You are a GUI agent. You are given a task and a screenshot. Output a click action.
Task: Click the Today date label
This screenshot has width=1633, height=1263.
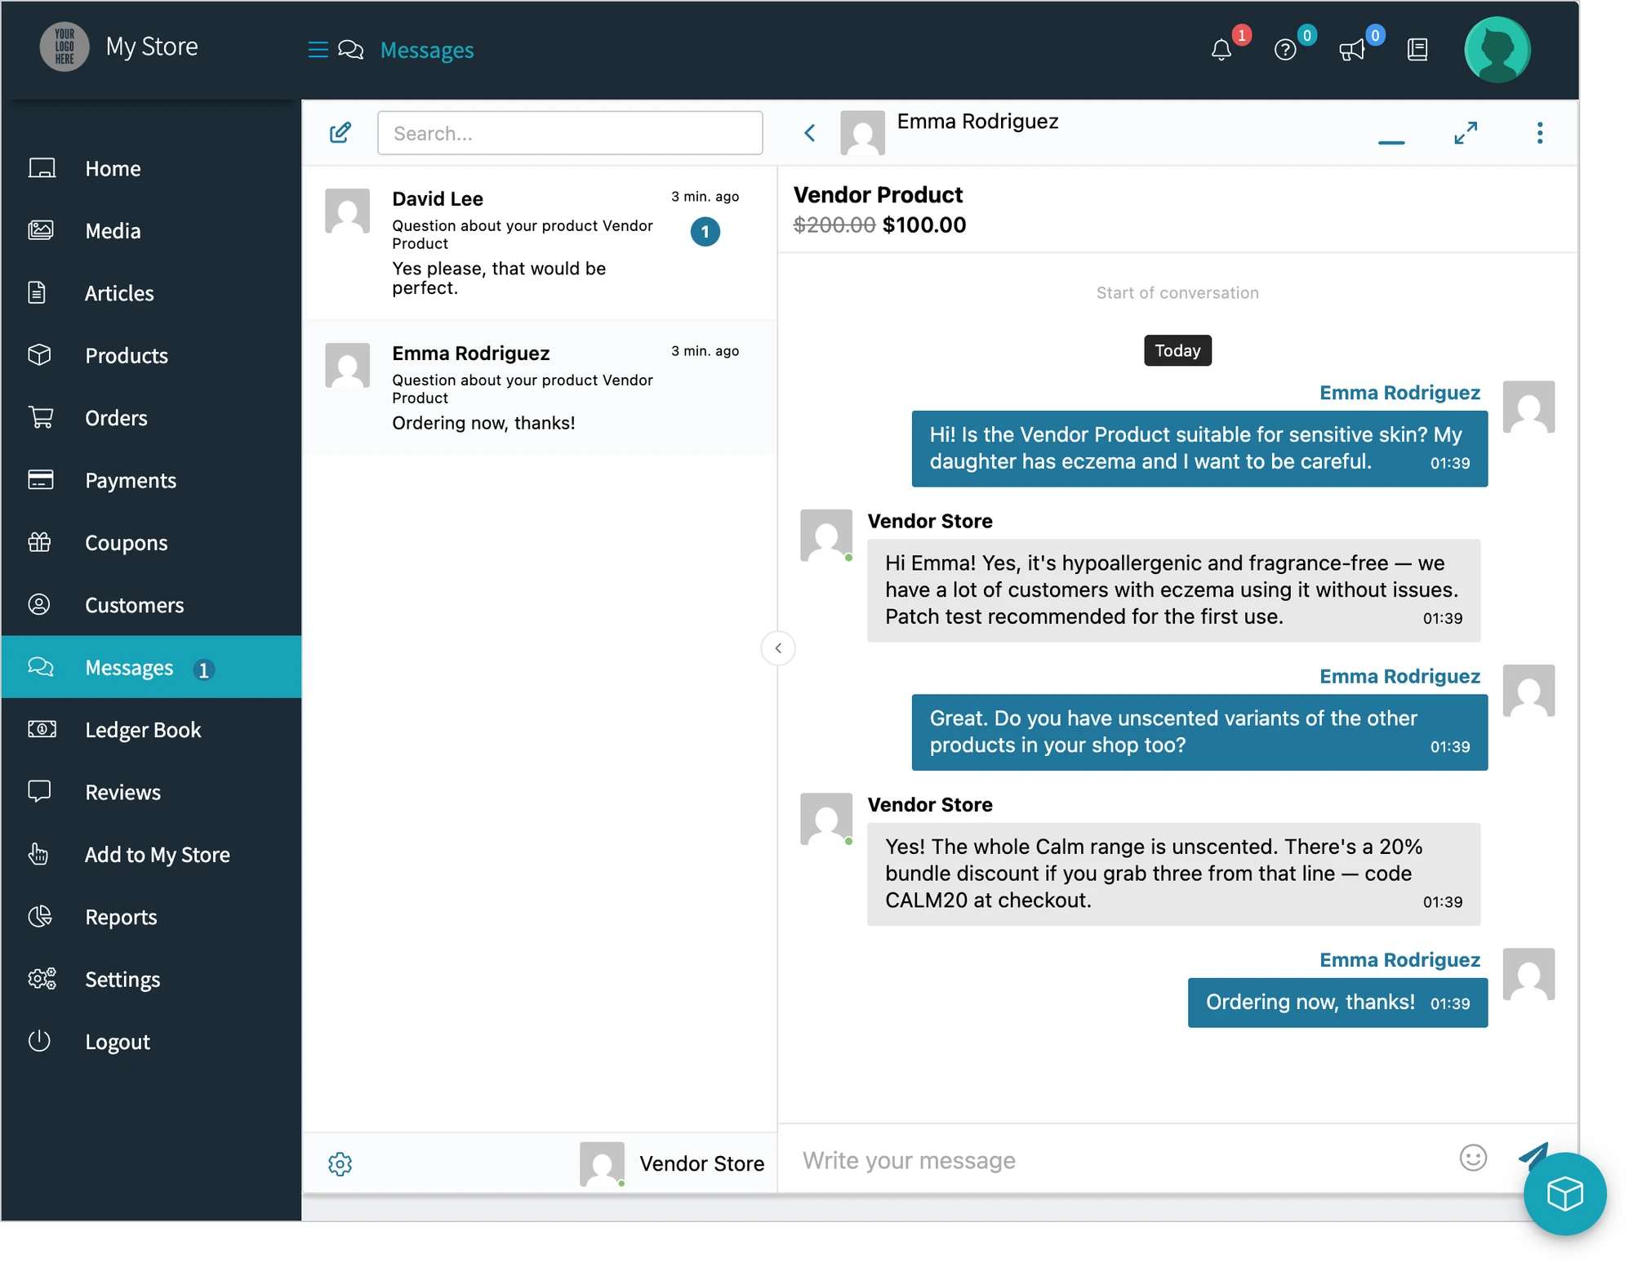1177,350
